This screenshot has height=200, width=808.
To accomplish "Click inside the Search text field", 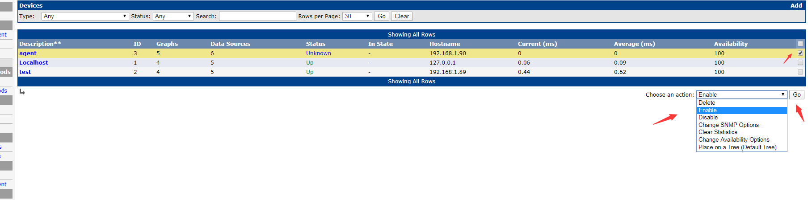I will [x=257, y=16].
